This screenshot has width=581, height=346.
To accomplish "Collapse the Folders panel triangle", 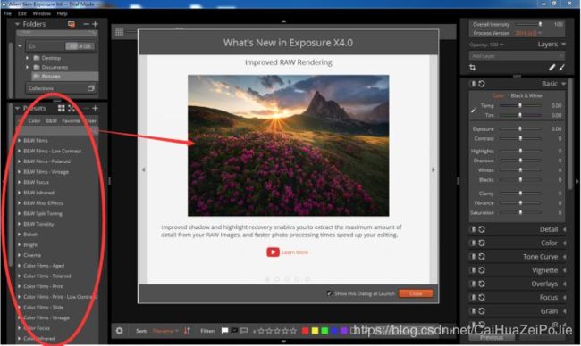I will click(17, 24).
